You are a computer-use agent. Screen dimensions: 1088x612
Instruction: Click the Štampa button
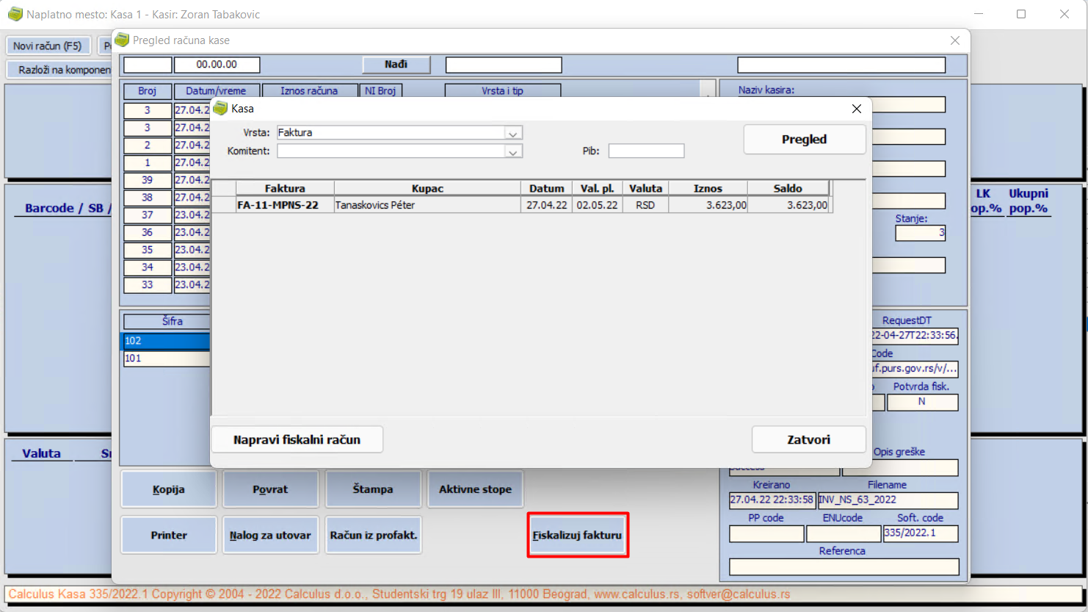click(373, 489)
